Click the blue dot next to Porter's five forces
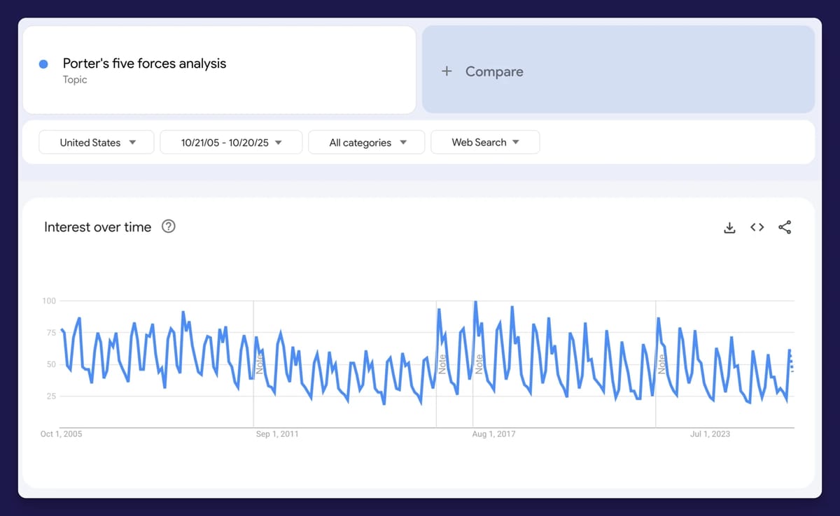 point(43,64)
